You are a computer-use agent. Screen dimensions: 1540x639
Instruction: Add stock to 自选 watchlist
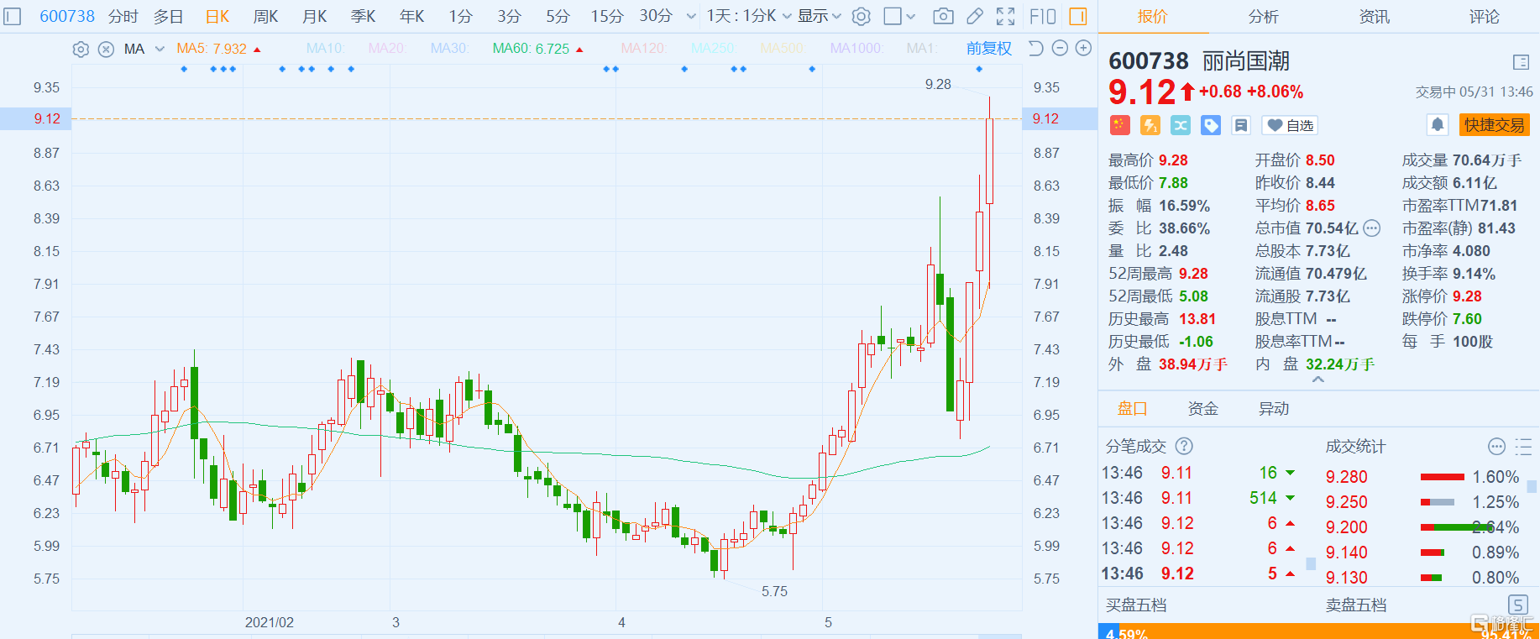pos(1290,125)
